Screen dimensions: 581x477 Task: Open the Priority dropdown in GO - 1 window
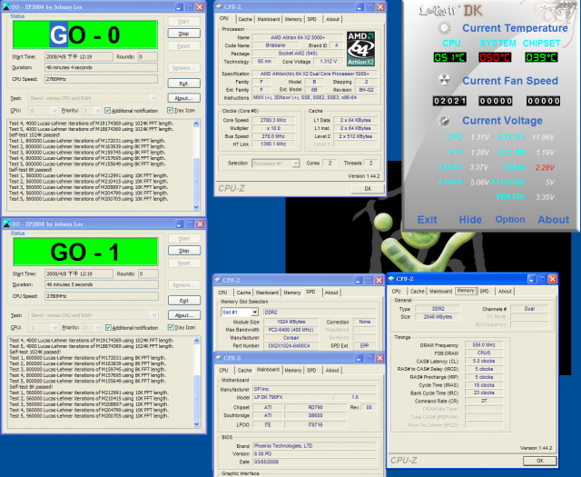point(98,327)
